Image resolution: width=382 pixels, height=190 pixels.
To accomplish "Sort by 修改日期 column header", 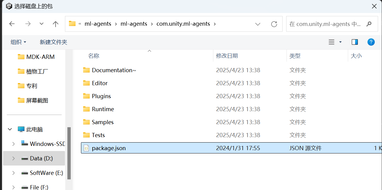I will 227,56.
